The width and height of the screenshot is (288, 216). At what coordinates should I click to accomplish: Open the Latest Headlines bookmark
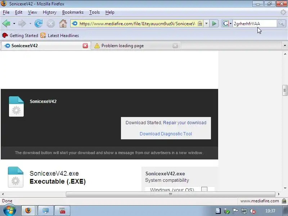pyautogui.click(x=60, y=35)
